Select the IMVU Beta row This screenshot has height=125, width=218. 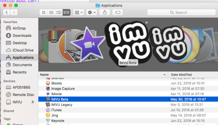tap(128, 99)
